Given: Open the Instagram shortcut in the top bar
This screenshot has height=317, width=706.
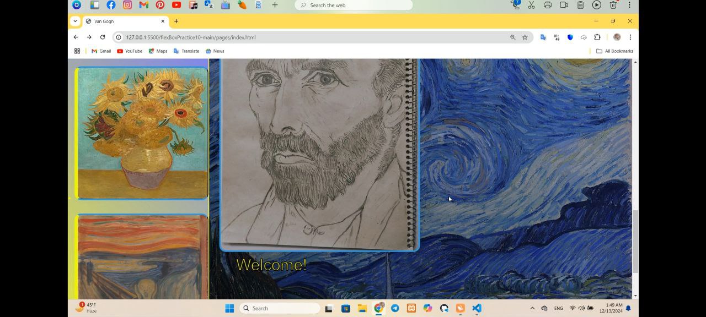Looking at the screenshot, I should (127, 5).
